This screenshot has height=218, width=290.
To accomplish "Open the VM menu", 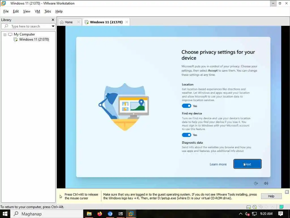I will point(37,11).
